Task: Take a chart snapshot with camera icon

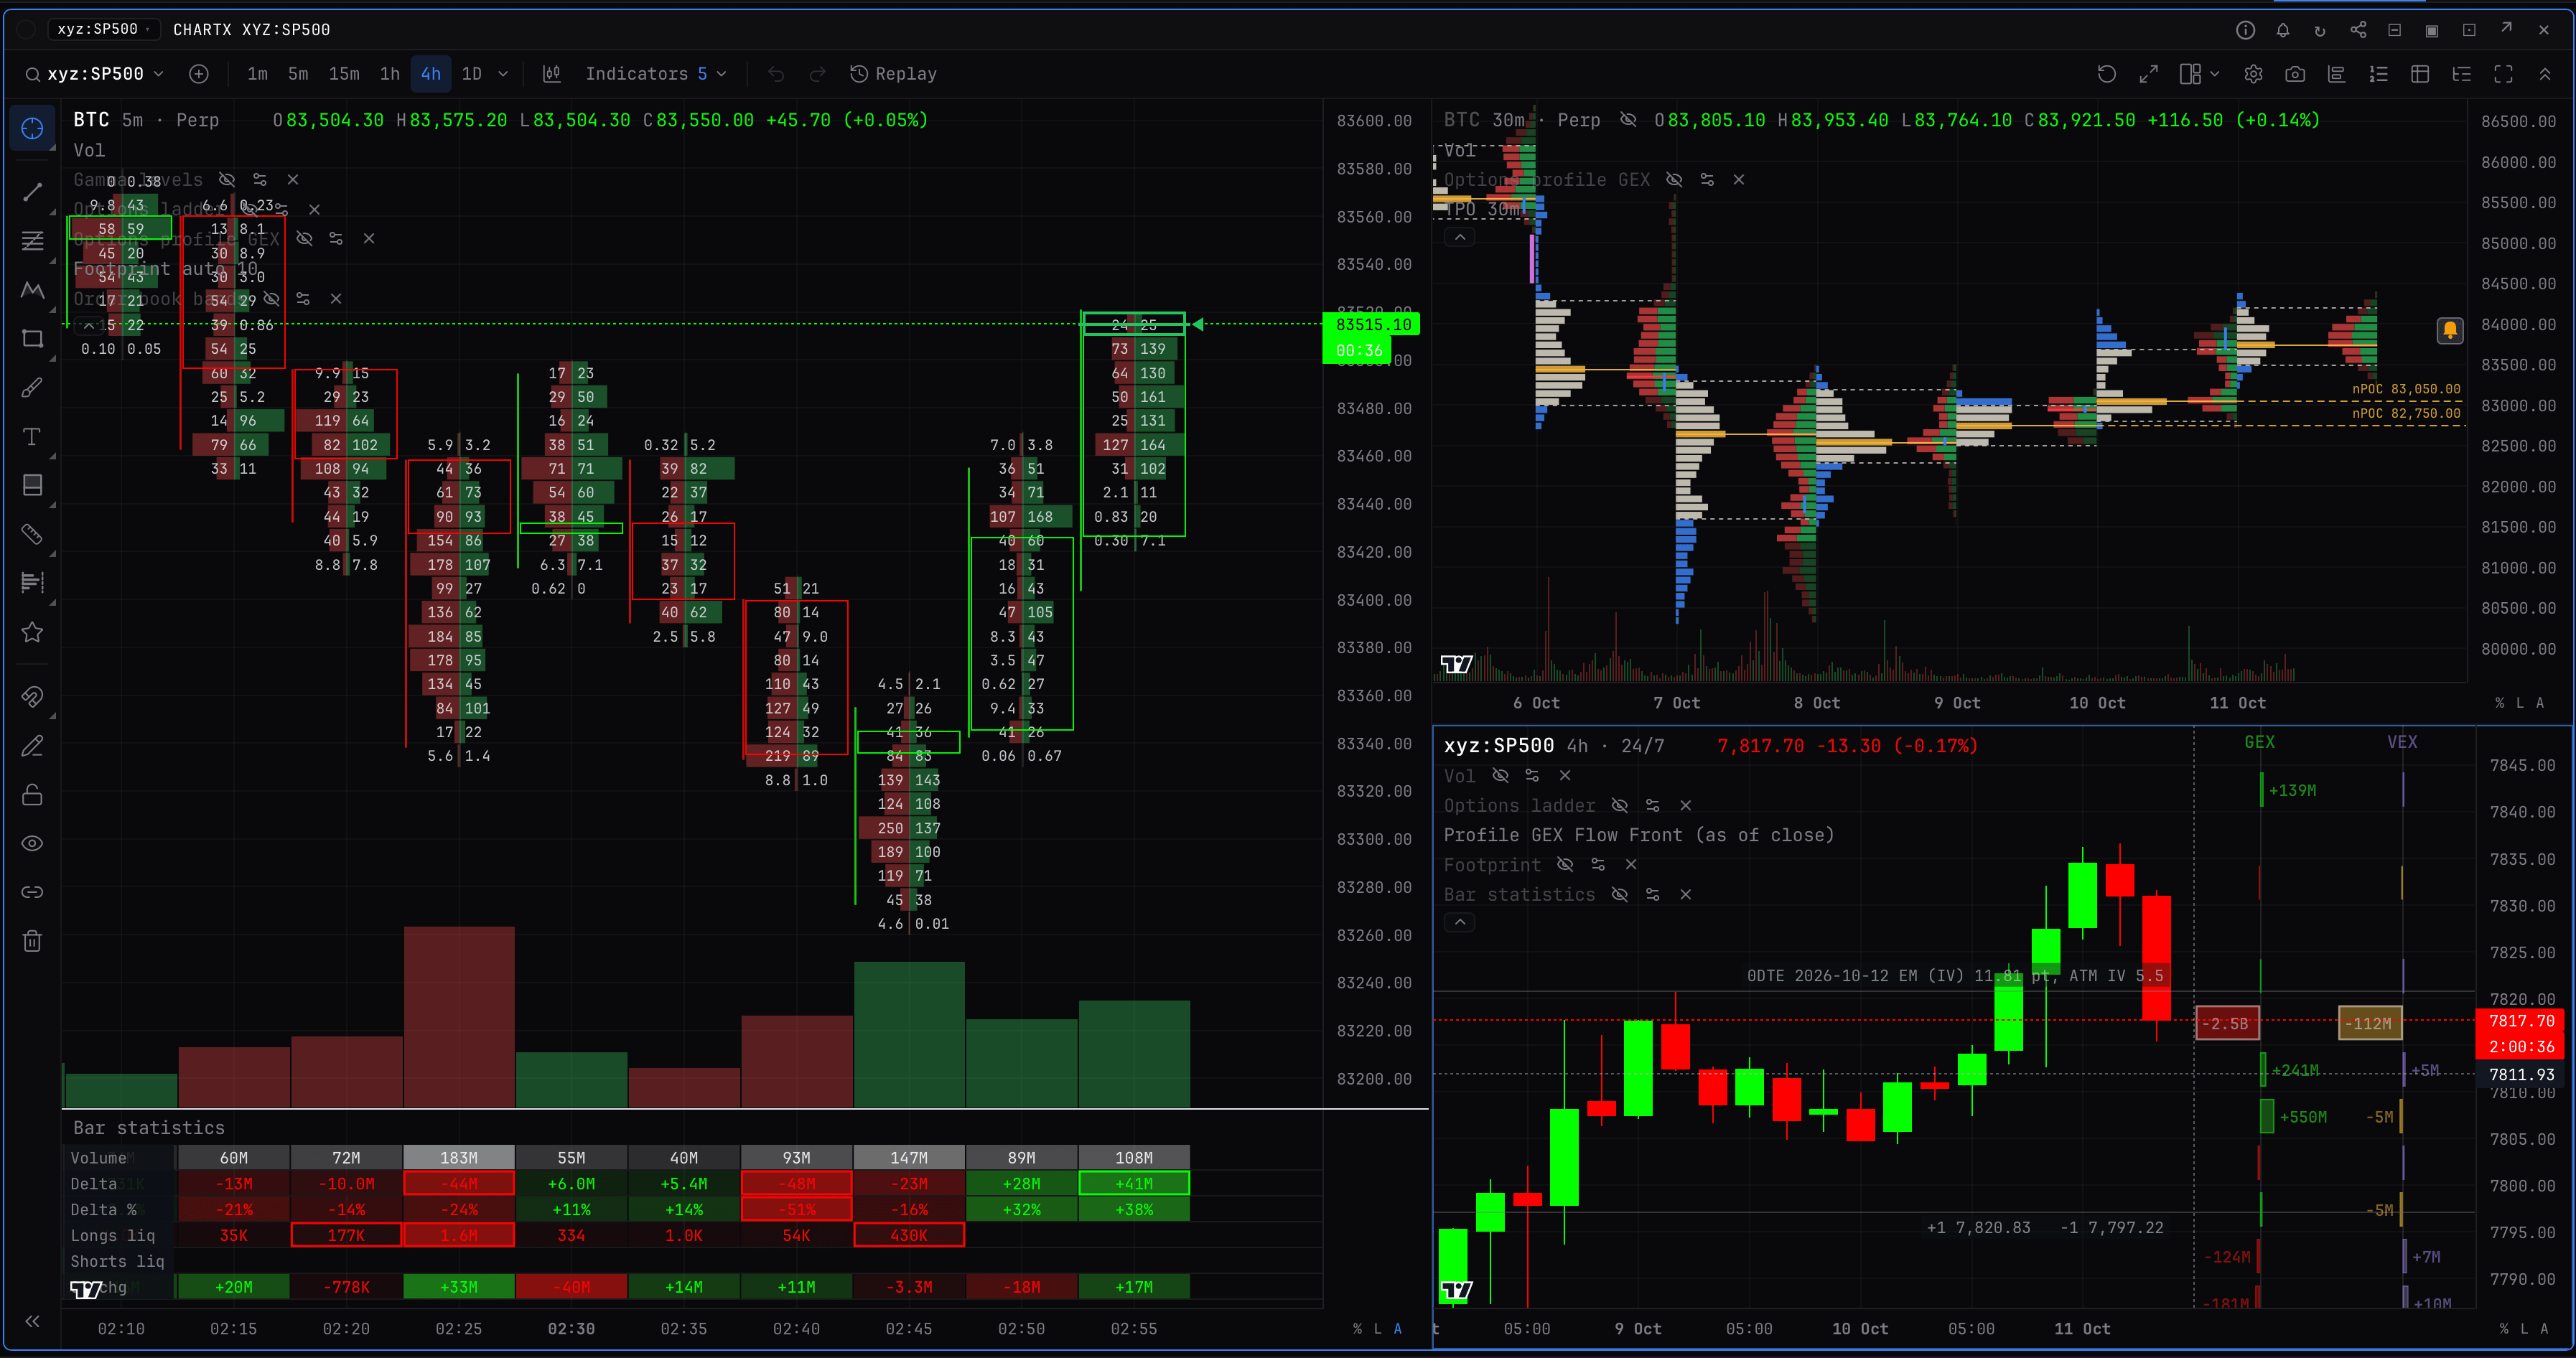Action: pos(2295,74)
